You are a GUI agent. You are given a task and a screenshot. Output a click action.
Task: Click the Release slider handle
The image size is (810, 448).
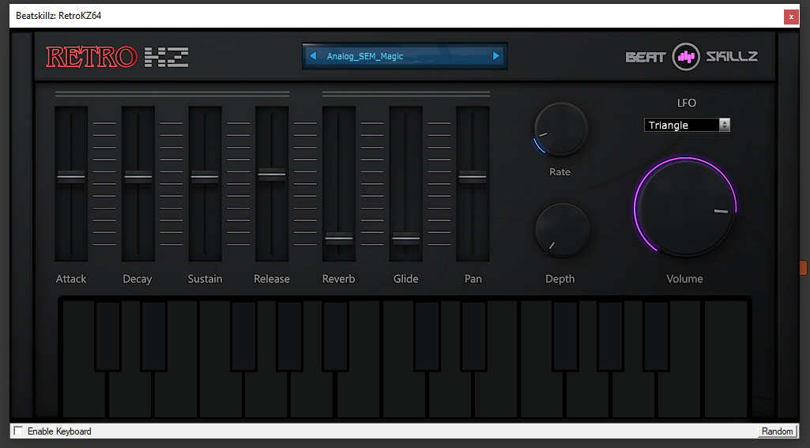click(x=272, y=175)
